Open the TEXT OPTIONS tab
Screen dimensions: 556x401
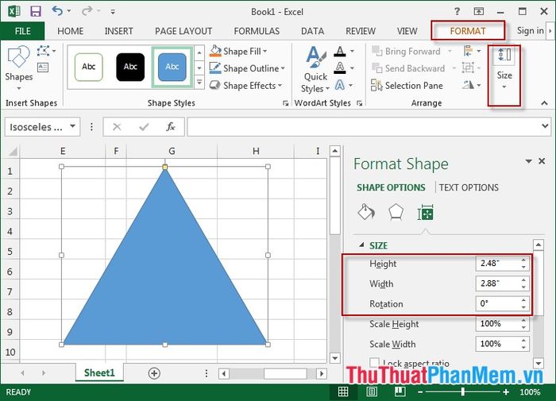coord(469,187)
